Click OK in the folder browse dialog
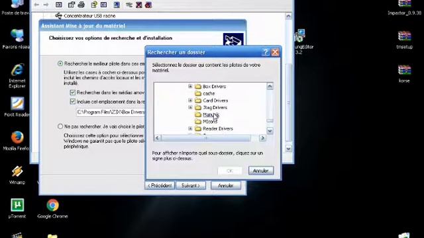The height and width of the screenshot is (238, 424). pos(230,171)
